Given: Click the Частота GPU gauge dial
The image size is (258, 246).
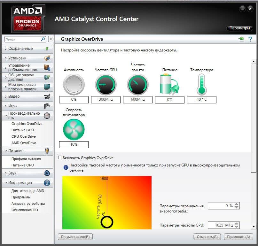Looking at the screenshot, I should 106,85.
